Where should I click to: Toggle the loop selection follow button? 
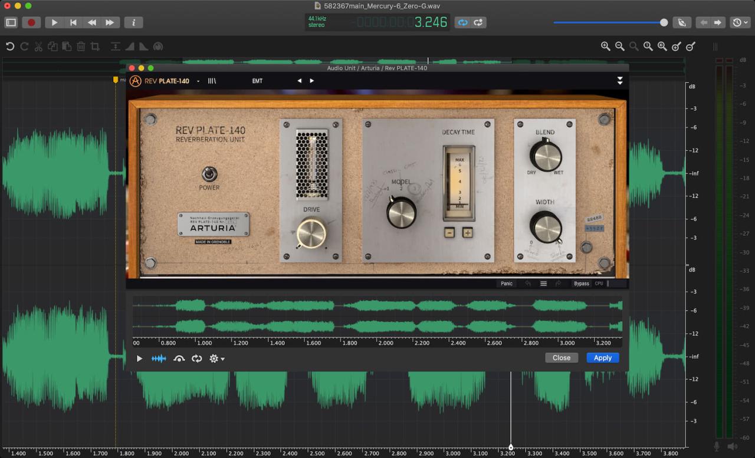[478, 22]
